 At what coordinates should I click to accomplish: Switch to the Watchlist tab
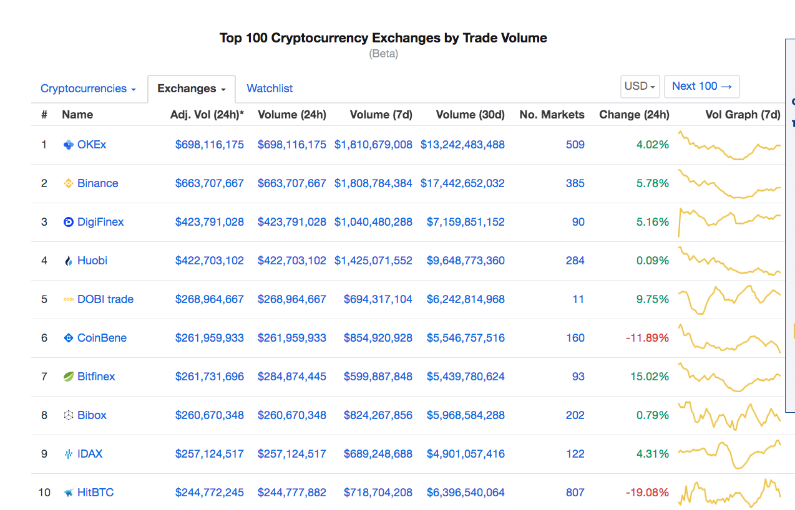270,89
